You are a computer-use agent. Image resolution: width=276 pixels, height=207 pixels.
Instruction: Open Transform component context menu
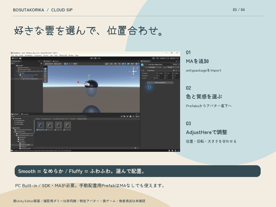click(178, 70)
